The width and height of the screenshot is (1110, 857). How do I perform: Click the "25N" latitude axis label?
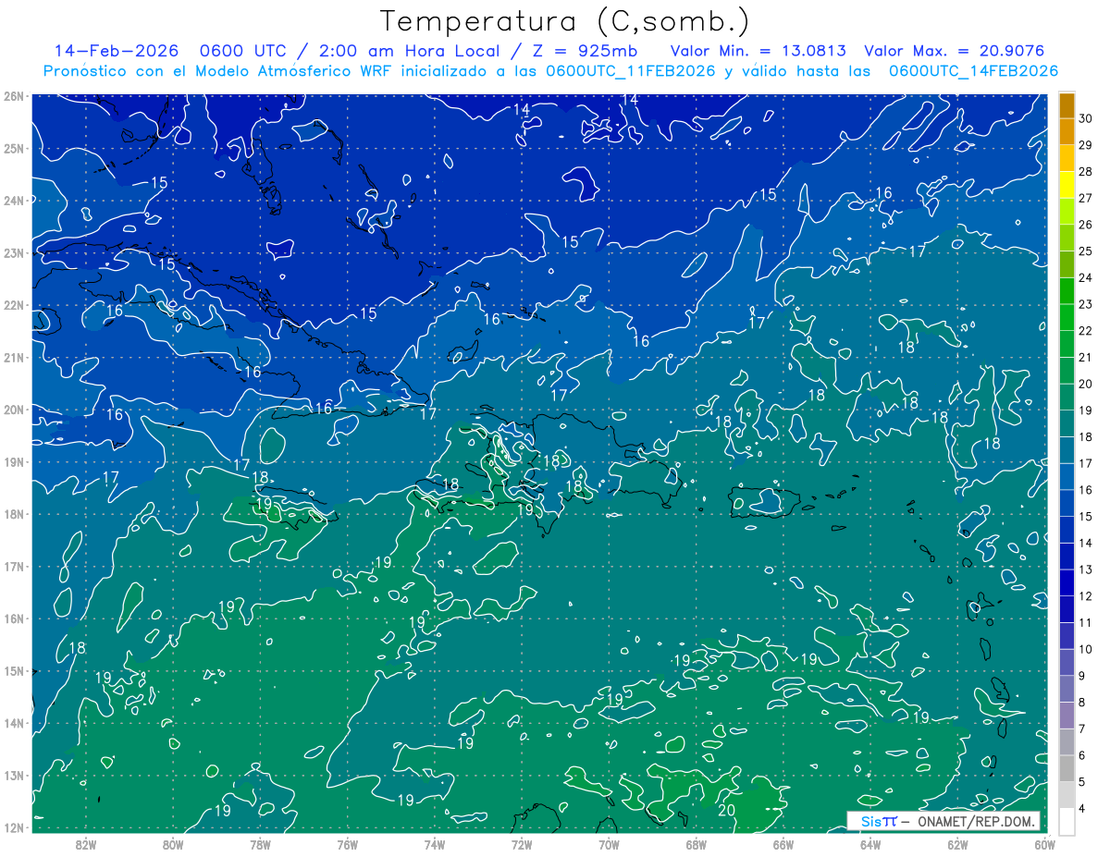[13, 149]
